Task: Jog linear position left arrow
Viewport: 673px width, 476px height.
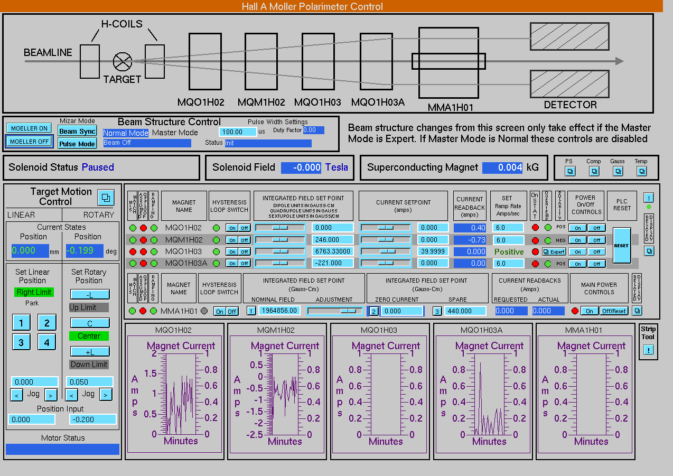Action: 17,395
